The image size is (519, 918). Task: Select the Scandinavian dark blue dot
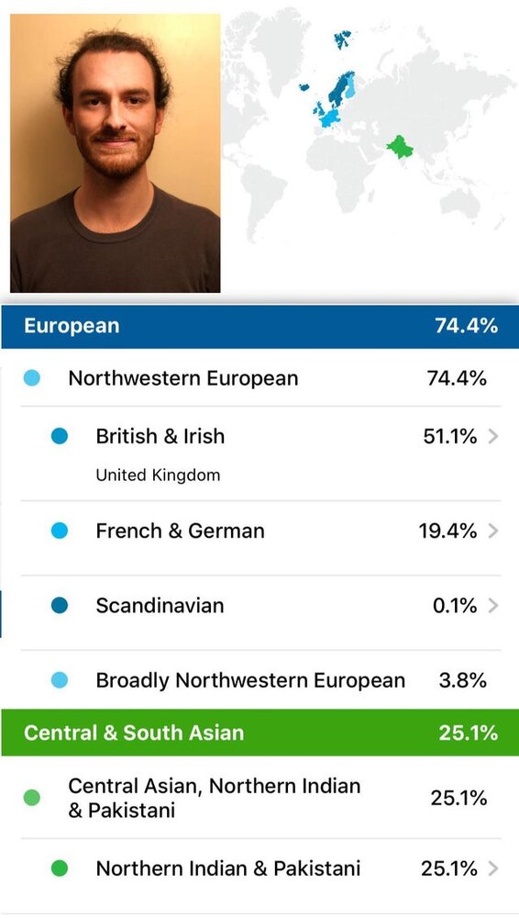click(x=59, y=605)
